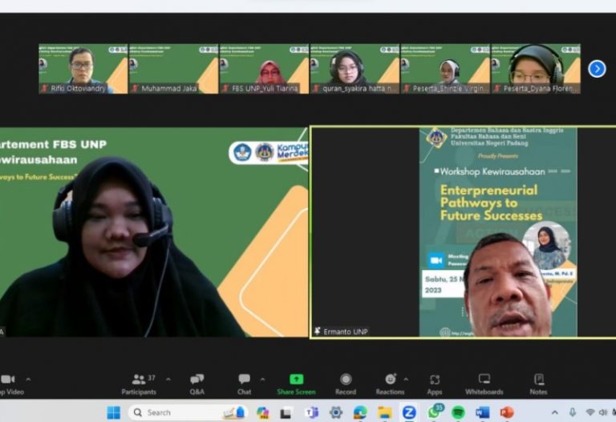Open Microsoft Word from the taskbar
Viewport: 616px width, 422px height.
click(482, 412)
